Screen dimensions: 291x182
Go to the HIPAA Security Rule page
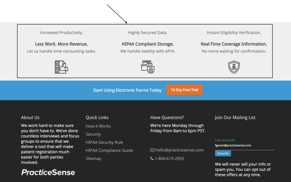pyautogui.click(x=104, y=142)
